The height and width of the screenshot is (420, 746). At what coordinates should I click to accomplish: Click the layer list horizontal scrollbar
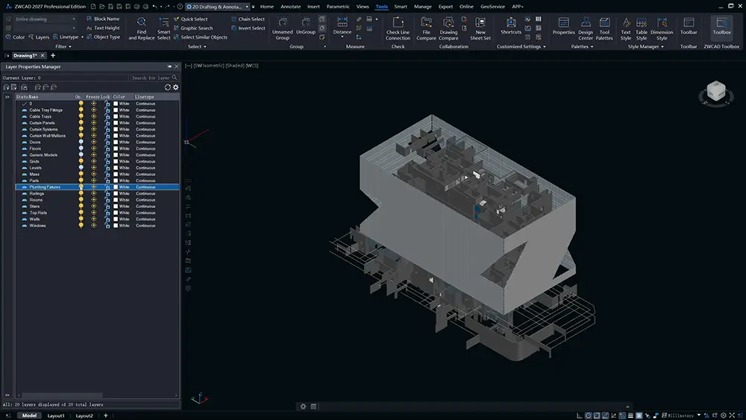[x=62, y=395]
